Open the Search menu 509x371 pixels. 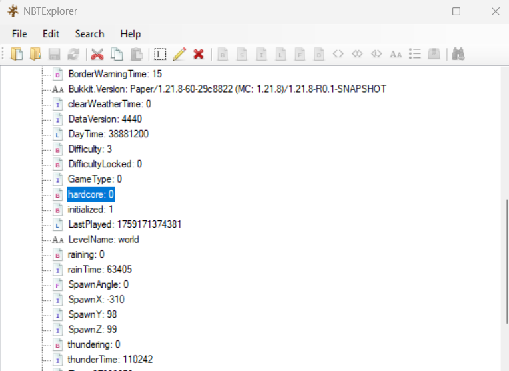[x=89, y=34]
